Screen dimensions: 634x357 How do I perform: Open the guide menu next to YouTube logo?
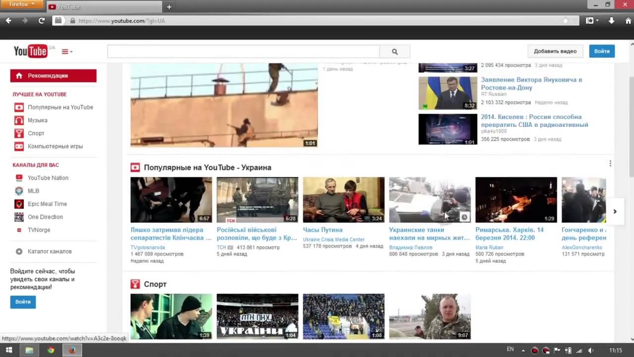(x=67, y=52)
